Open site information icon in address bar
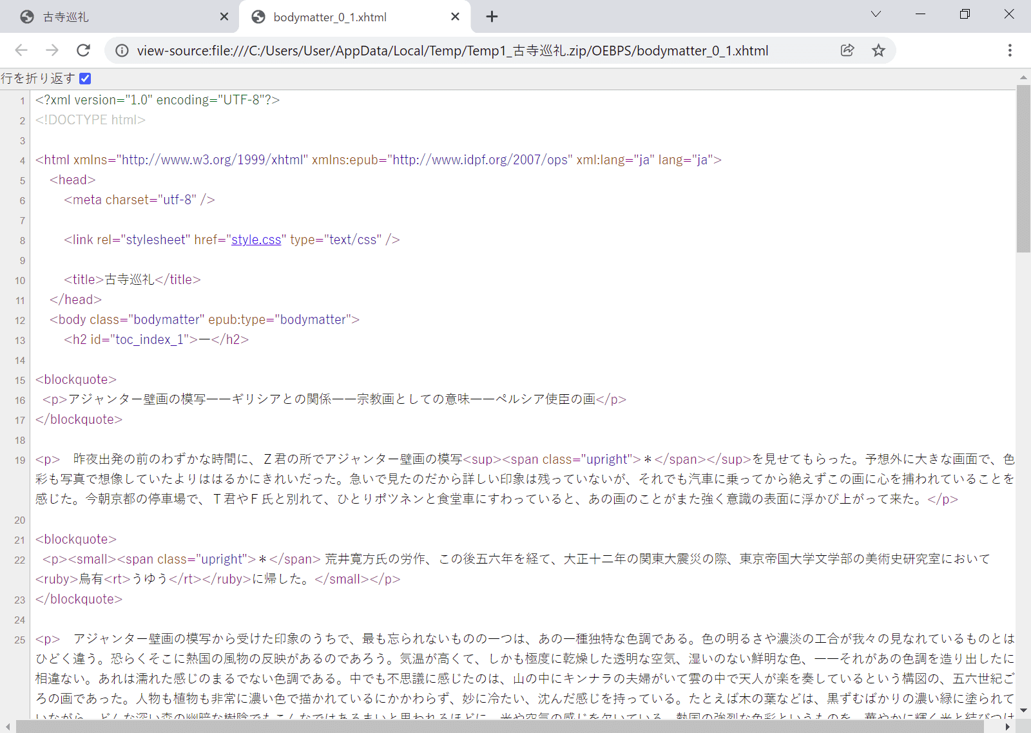This screenshot has height=733, width=1031. [121, 50]
